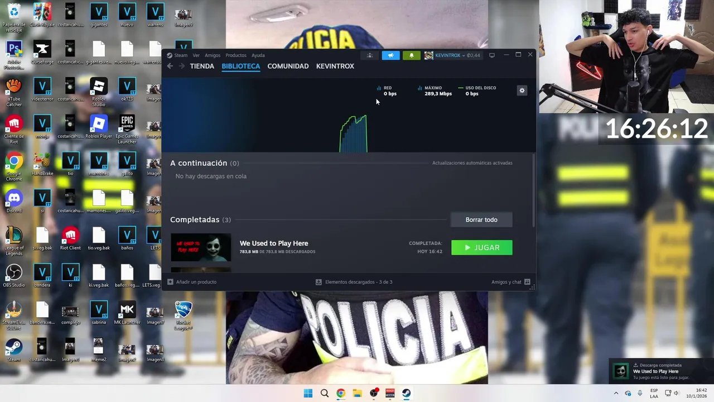Select StreamElements SE.Live desktop icon
This screenshot has width=714, height=402.
(14, 316)
